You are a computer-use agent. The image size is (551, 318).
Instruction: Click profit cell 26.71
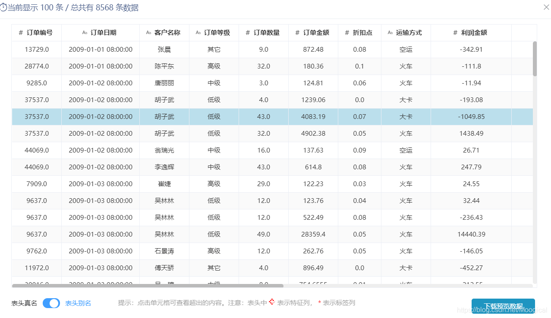point(471,150)
